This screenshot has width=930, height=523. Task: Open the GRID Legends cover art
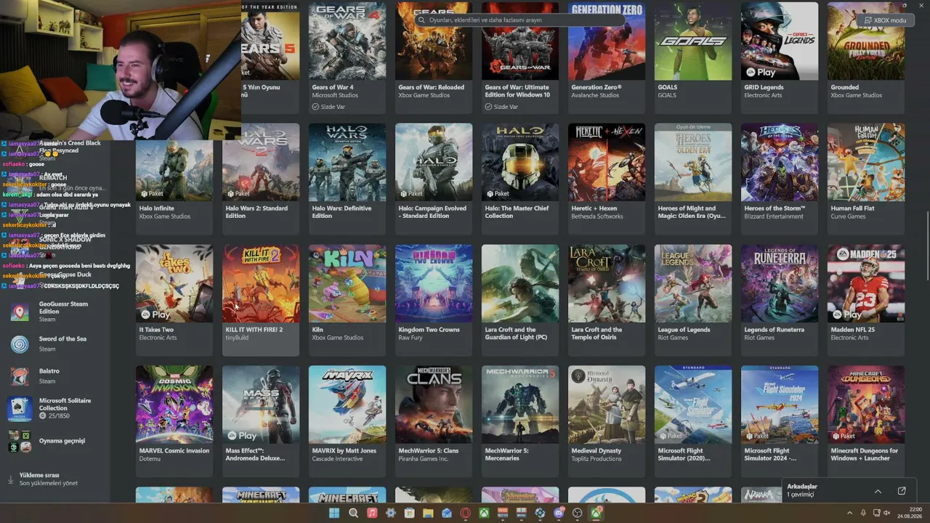[780, 41]
